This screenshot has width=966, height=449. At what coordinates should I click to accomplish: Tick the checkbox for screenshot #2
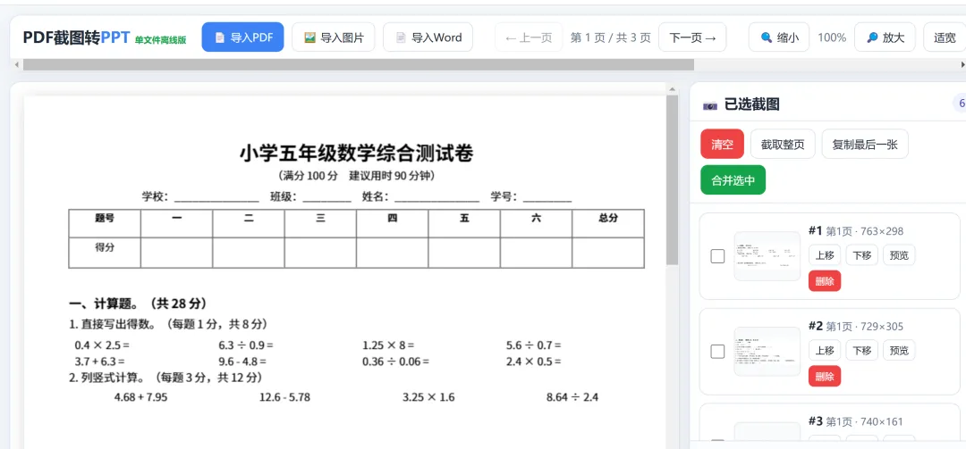[x=717, y=352]
